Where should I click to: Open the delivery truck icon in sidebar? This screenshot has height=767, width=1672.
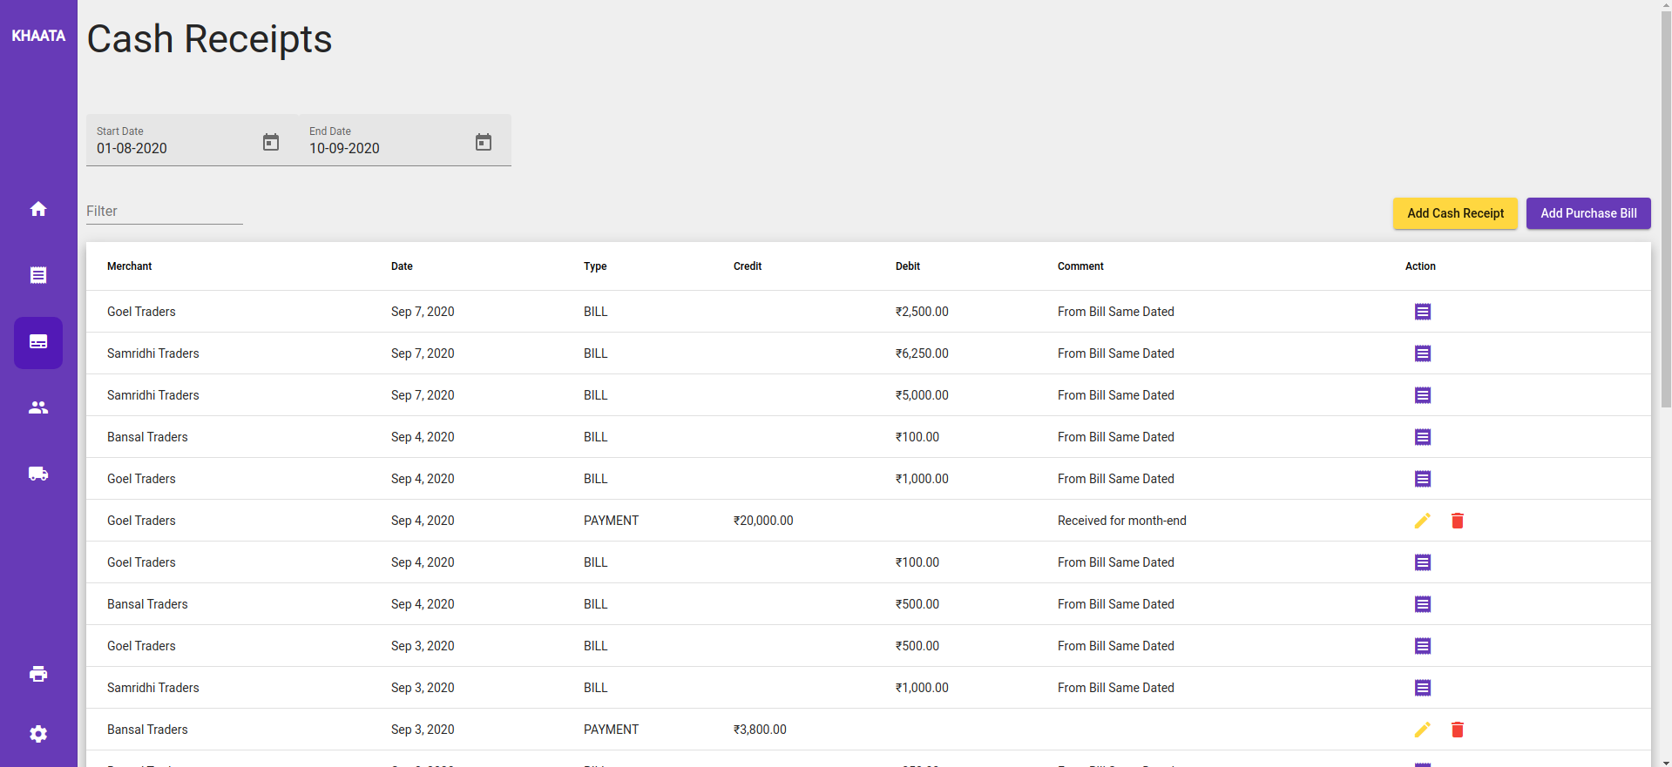pyautogui.click(x=38, y=474)
